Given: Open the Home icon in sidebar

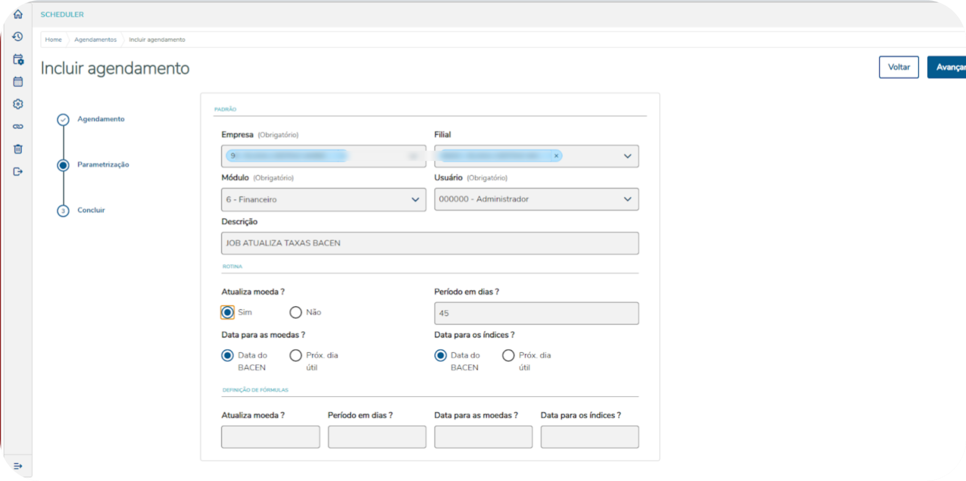Looking at the screenshot, I should [x=18, y=14].
